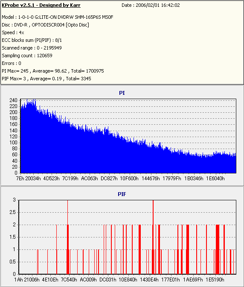Click the PI chart title
This screenshot has height=287, width=244.
(x=122, y=93)
